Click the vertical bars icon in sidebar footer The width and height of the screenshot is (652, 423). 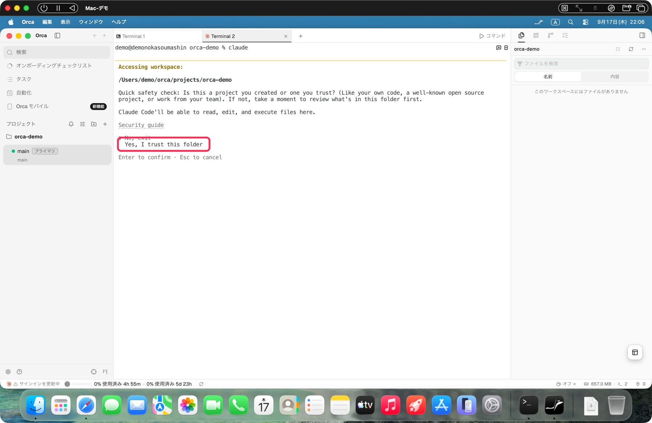(x=105, y=372)
